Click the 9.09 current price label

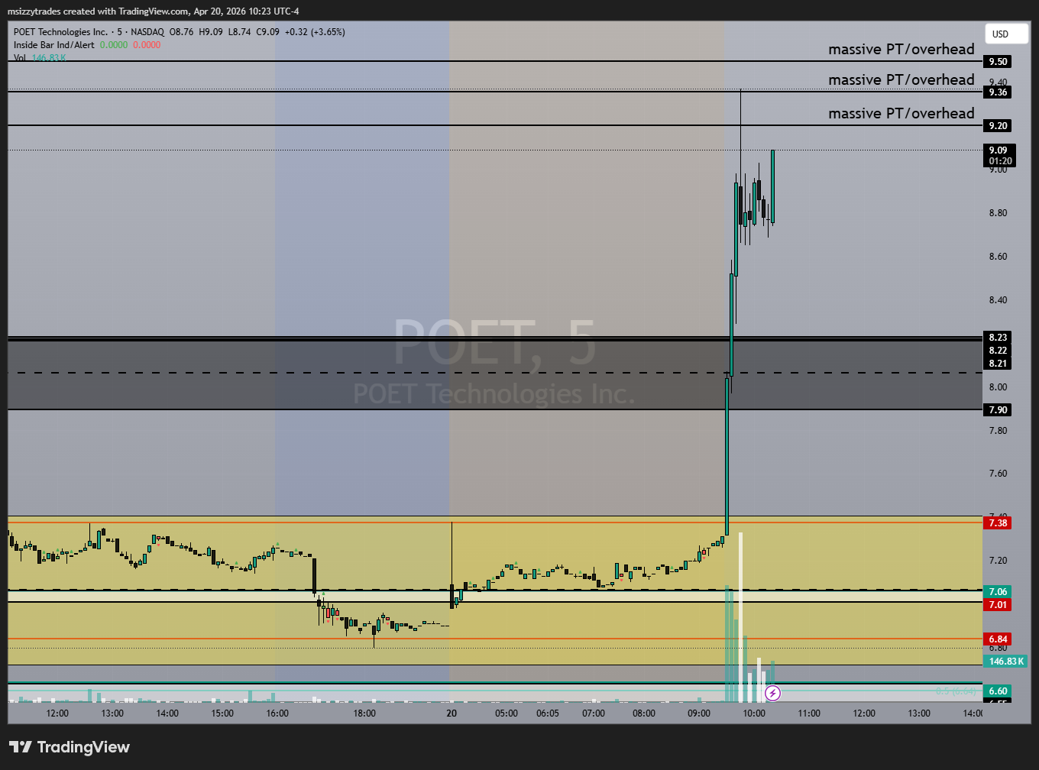(x=999, y=150)
